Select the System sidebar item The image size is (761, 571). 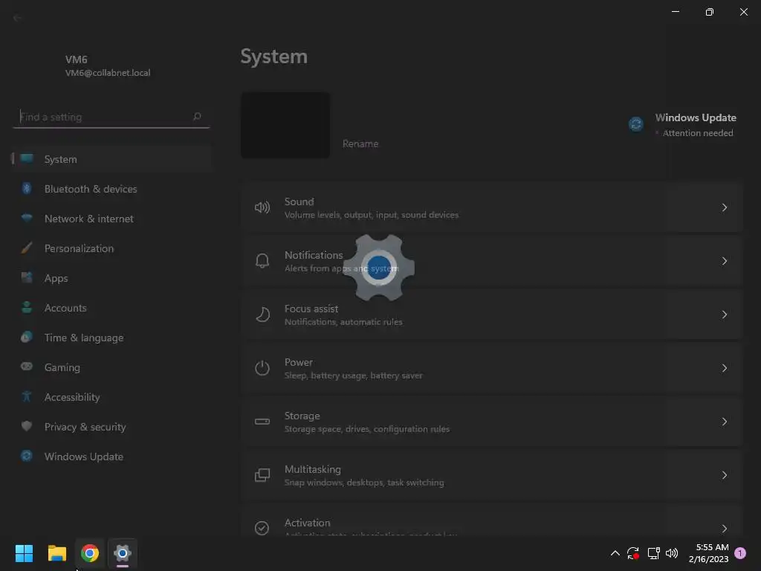[111, 159]
